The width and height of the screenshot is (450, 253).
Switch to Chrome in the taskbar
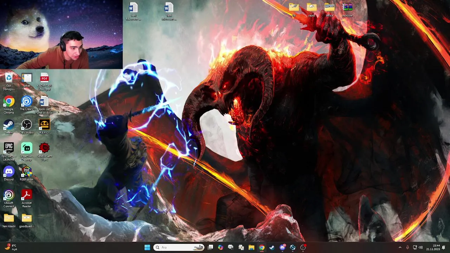(x=262, y=247)
